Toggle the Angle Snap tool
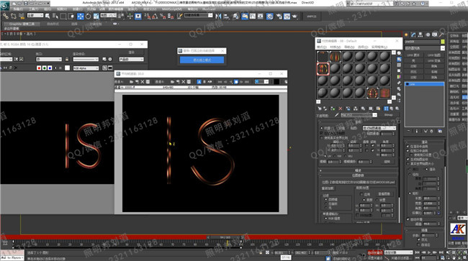 point(155,16)
